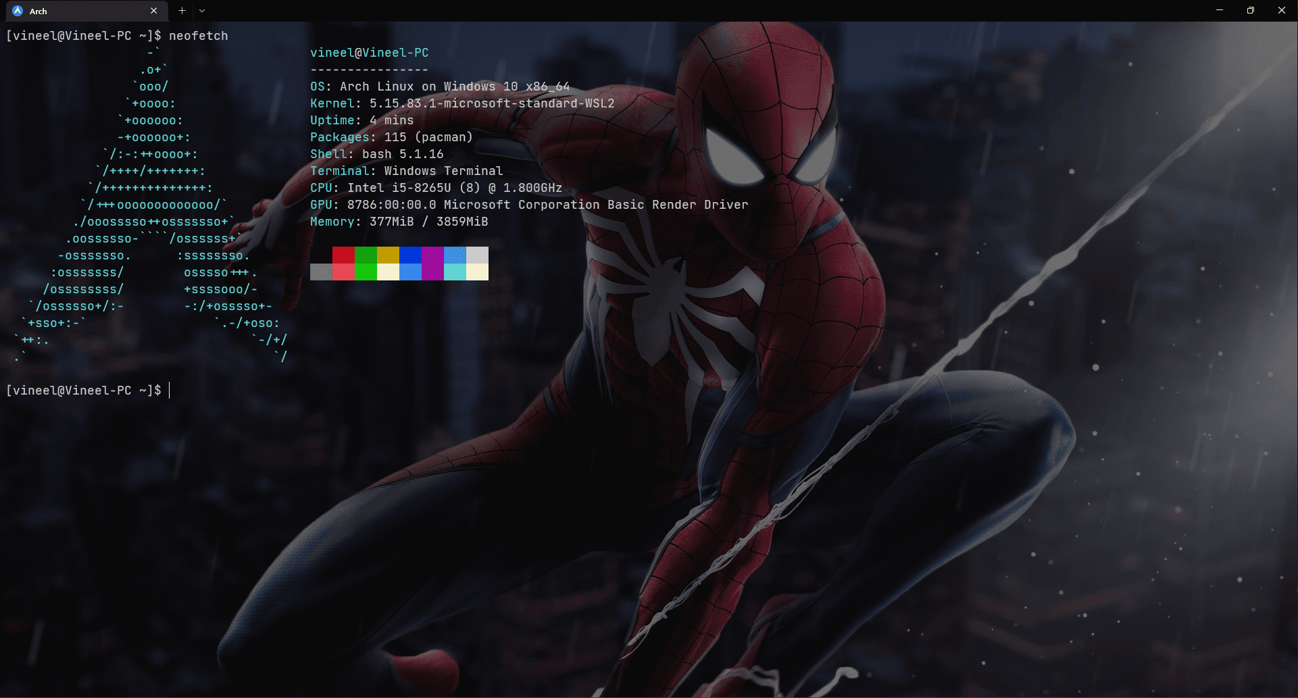1298x698 pixels.
Task: Click the Arch tab profile icon
Action: click(18, 11)
